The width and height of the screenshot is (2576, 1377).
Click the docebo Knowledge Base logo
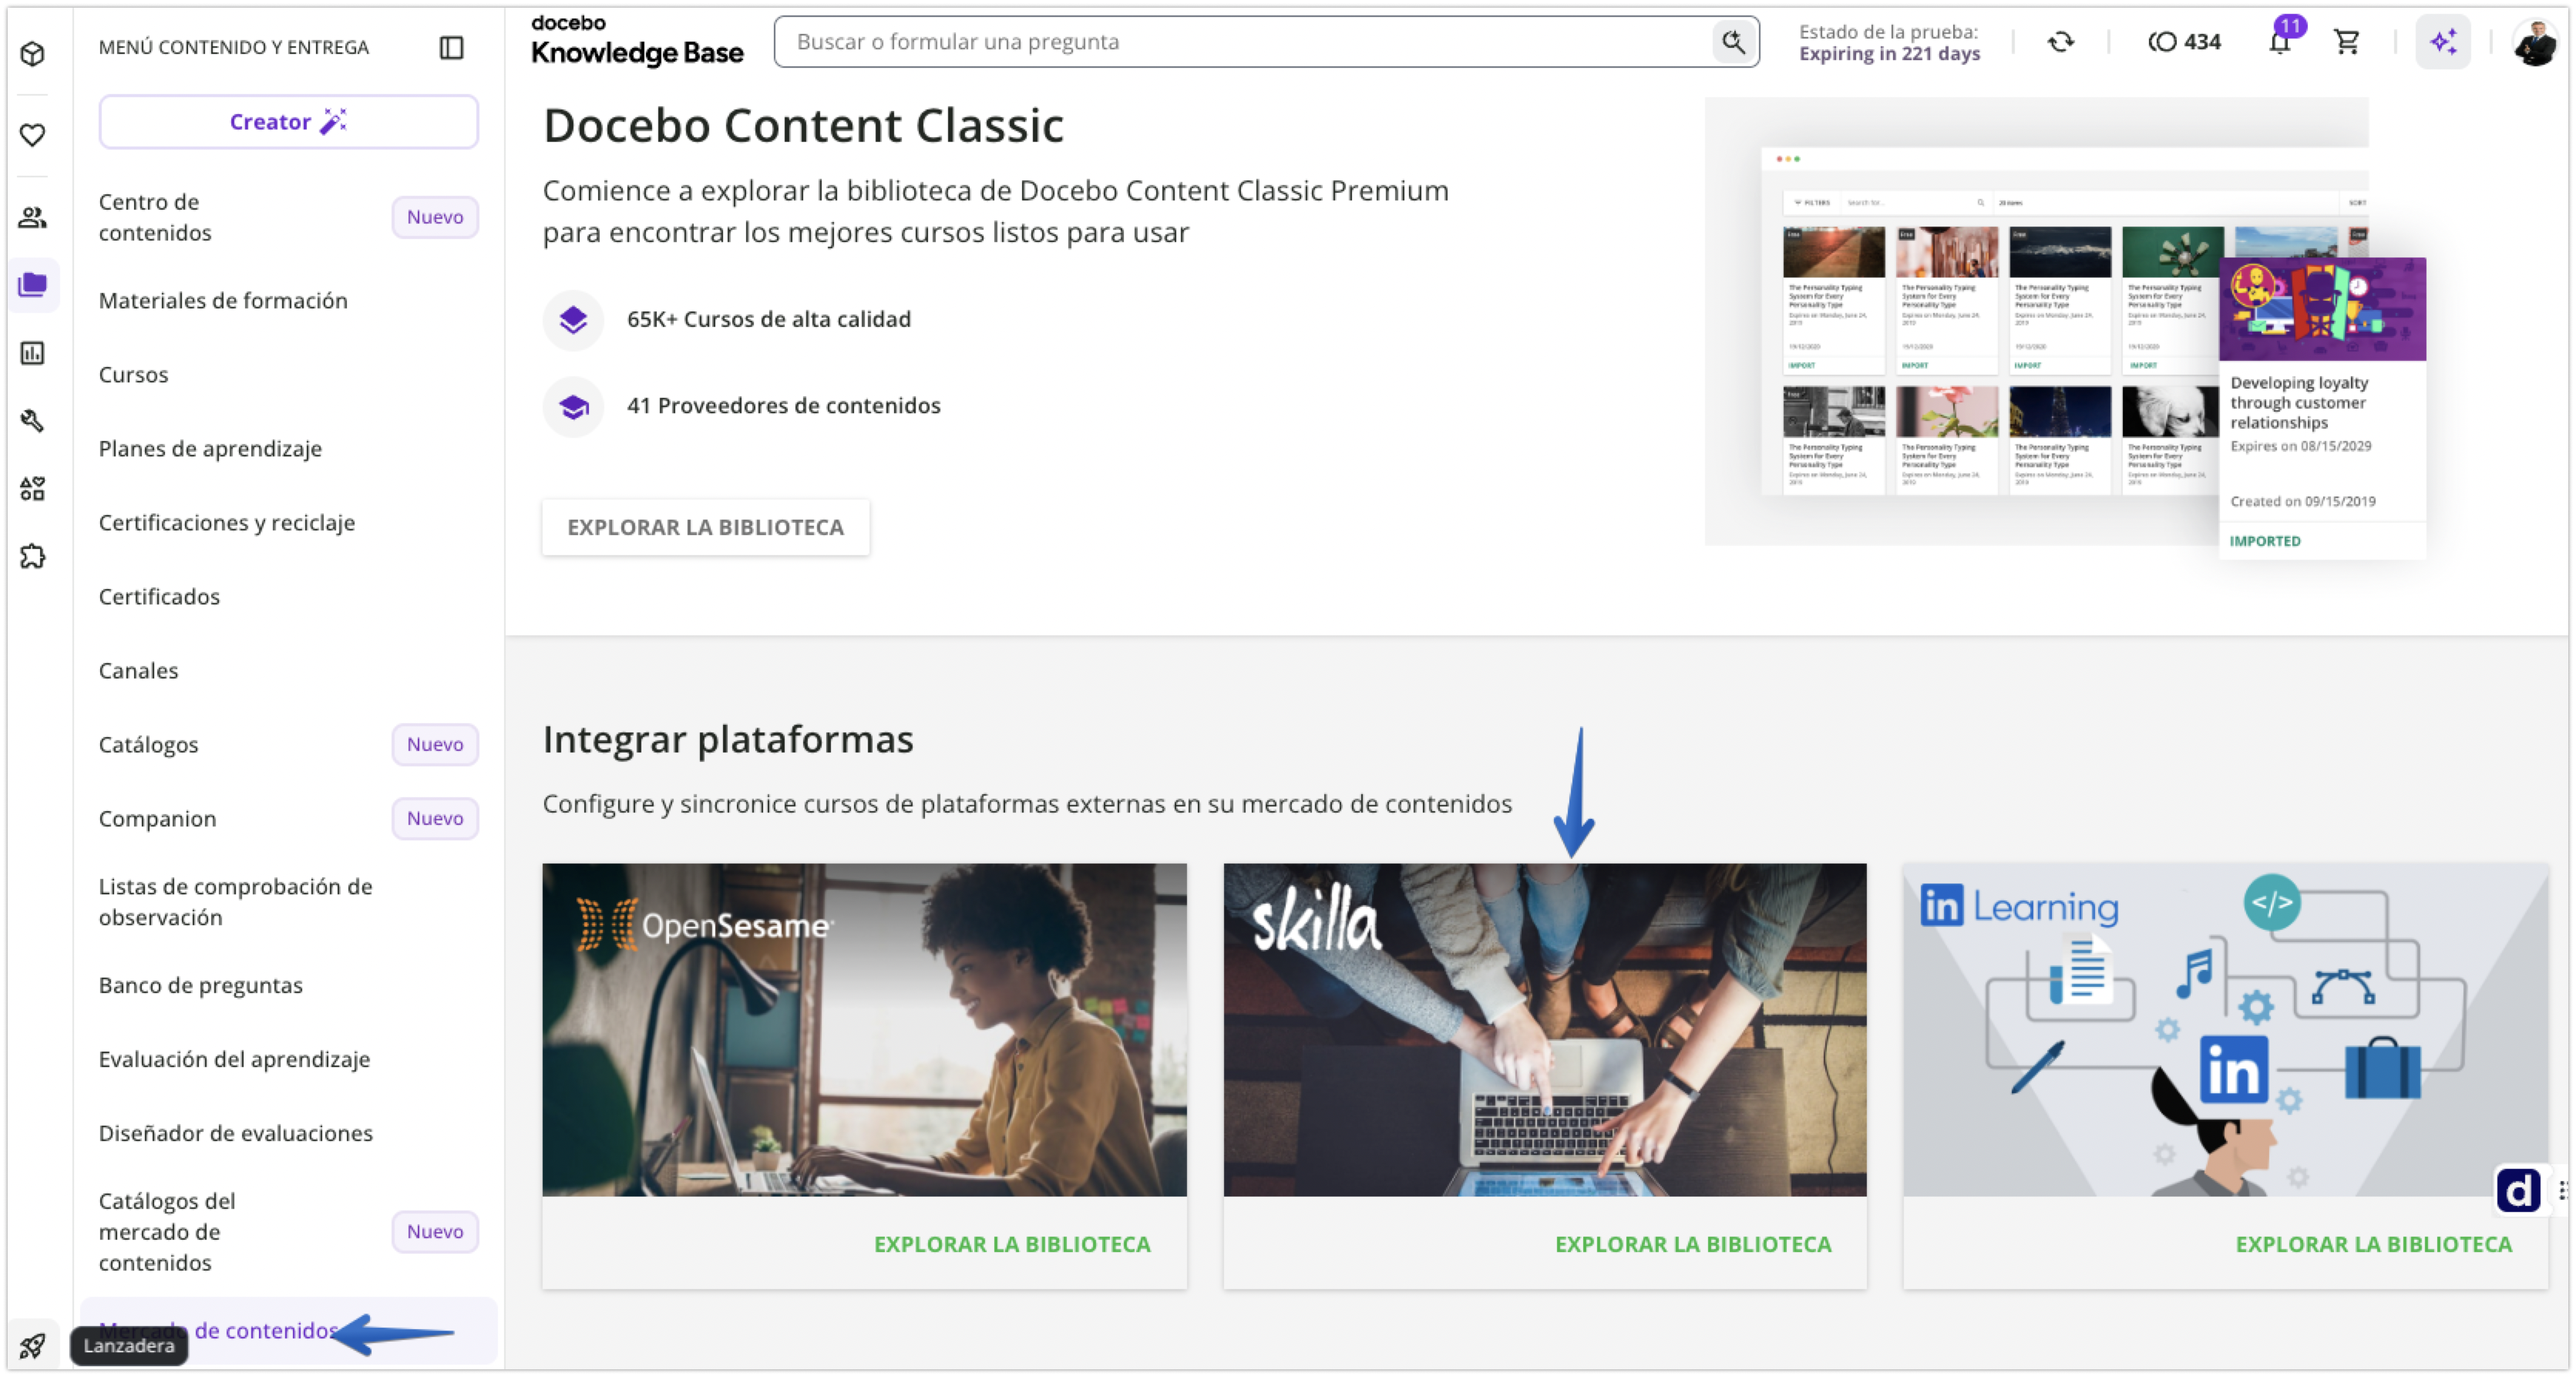pos(637,41)
